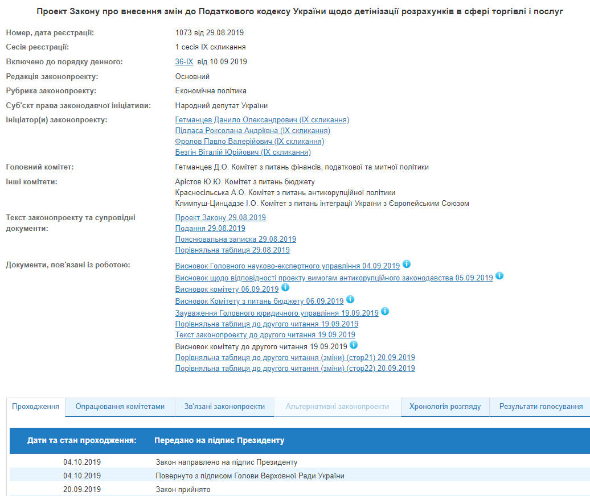590x496 pixels.
Task: Open Пояснювальна записка 29.08.2019 document
Action: 235,239
